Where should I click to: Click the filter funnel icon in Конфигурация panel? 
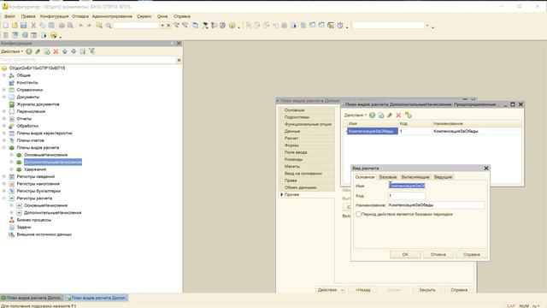coord(91,51)
